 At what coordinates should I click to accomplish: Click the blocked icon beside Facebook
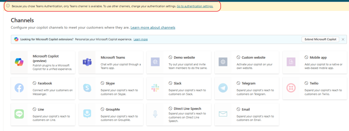34,83
